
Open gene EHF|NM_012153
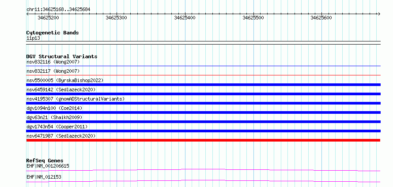tap(44, 177)
